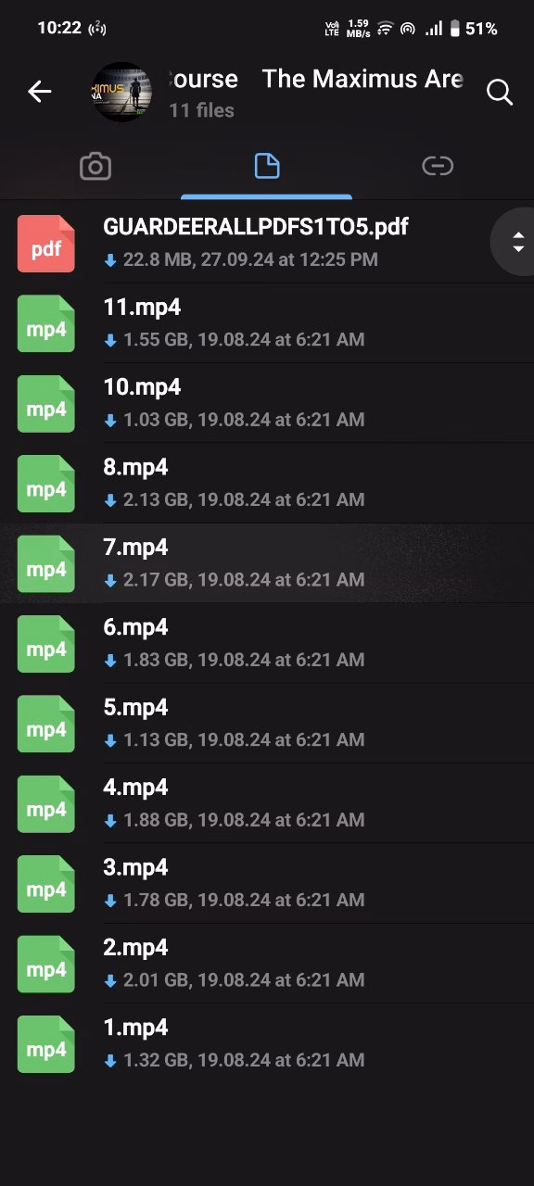Tap the mp4 icon beside 5.mp4
This screenshot has width=534, height=1186.
coord(45,724)
